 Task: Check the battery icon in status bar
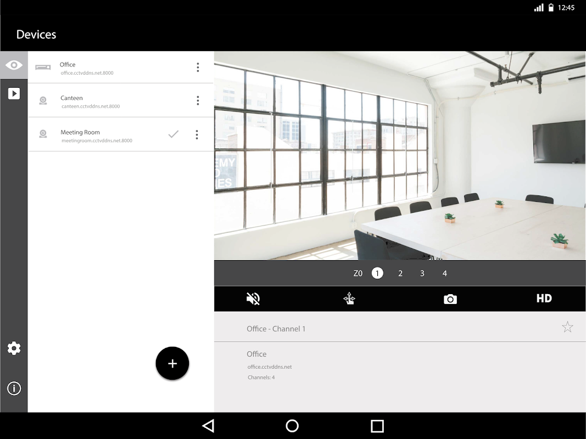pos(551,8)
